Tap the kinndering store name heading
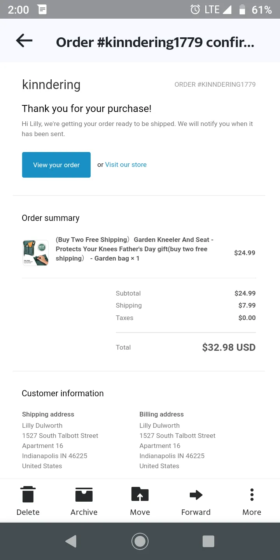 tap(51, 85)
